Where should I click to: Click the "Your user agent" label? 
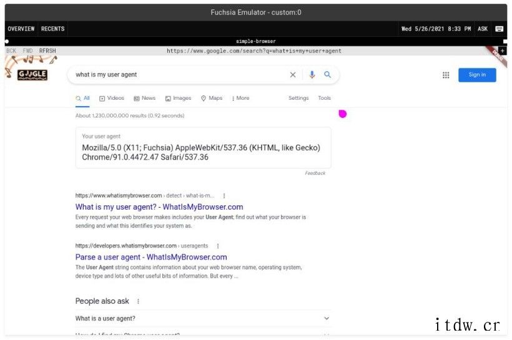[101, 137]
